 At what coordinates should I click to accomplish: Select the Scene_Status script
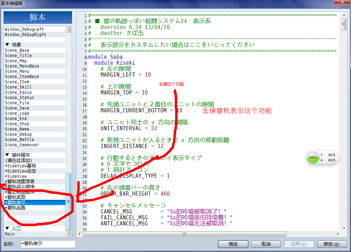[35, 98]
